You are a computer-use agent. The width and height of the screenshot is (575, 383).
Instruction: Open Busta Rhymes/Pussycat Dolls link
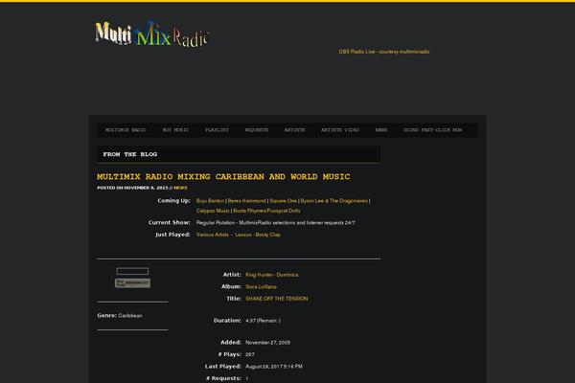[266, 211]
